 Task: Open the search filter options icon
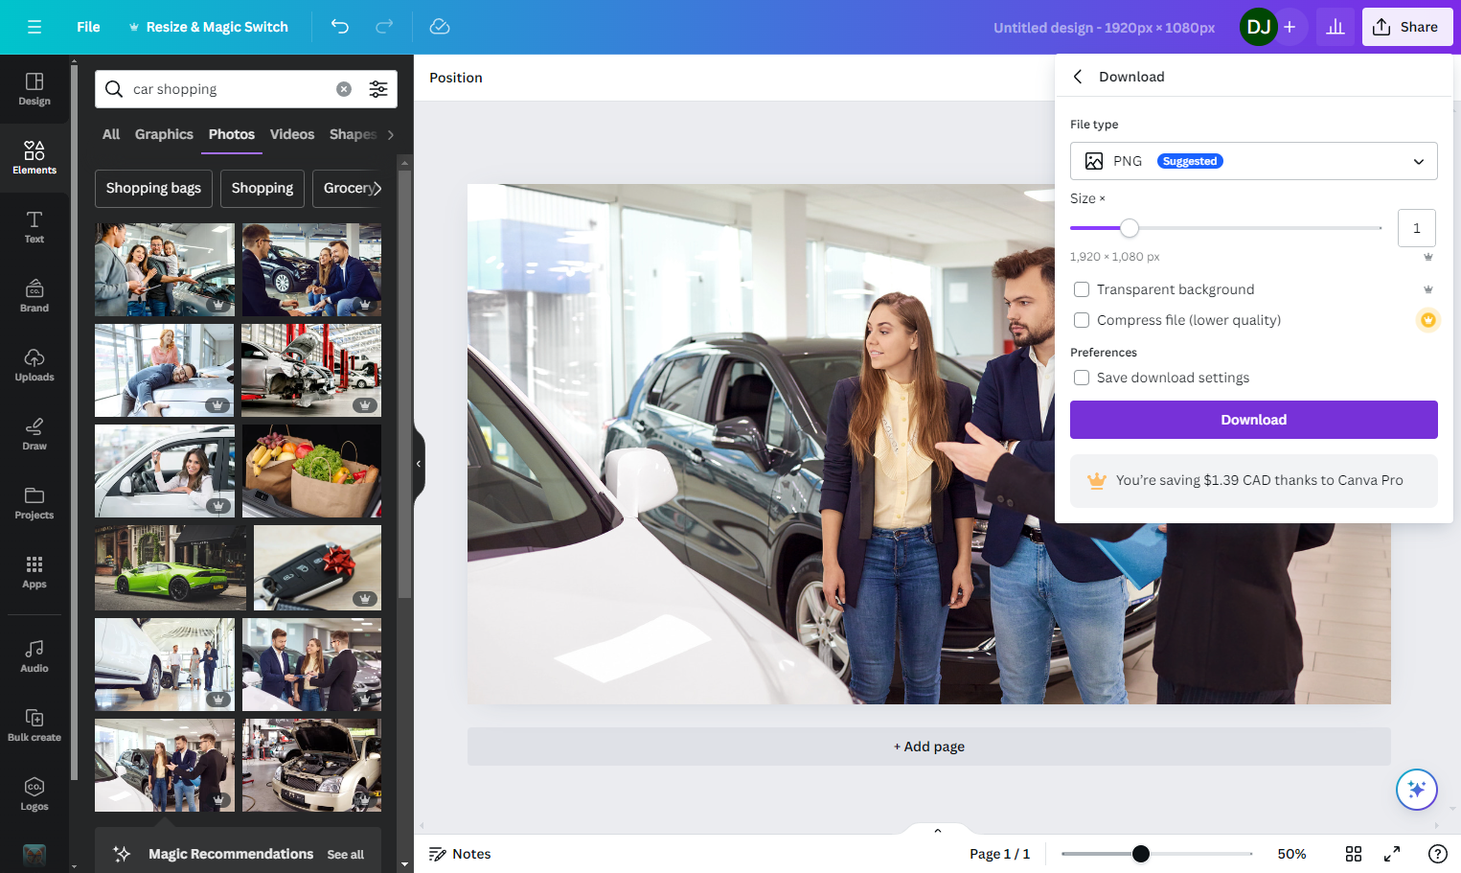pos(378,89)
